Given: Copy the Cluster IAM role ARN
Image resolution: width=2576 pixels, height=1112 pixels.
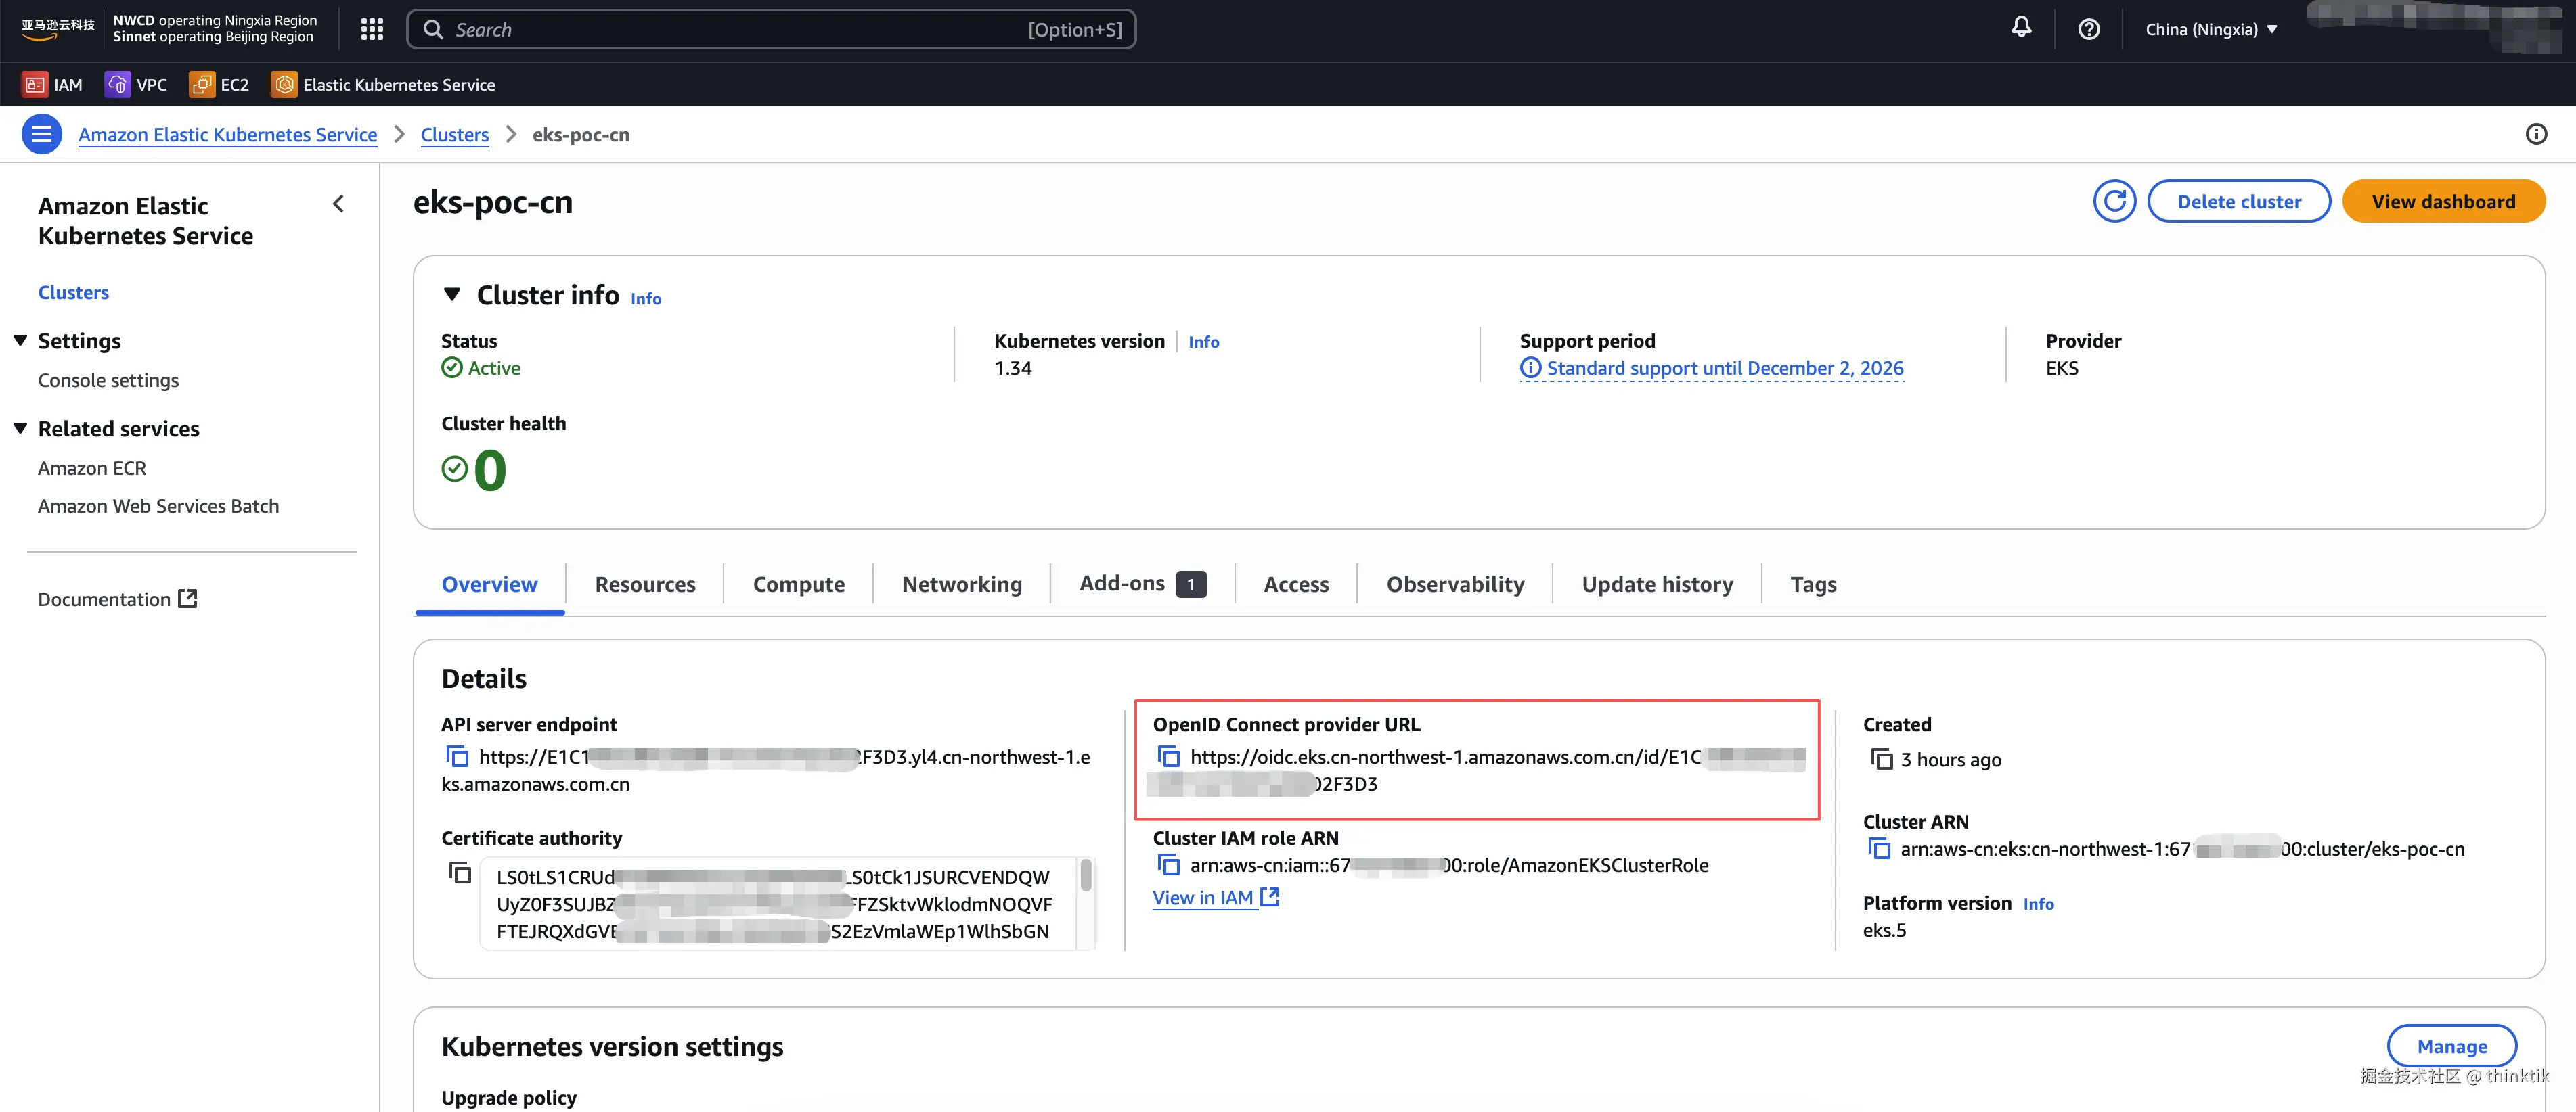Looking at the screenshot, I should [1168, 864].
